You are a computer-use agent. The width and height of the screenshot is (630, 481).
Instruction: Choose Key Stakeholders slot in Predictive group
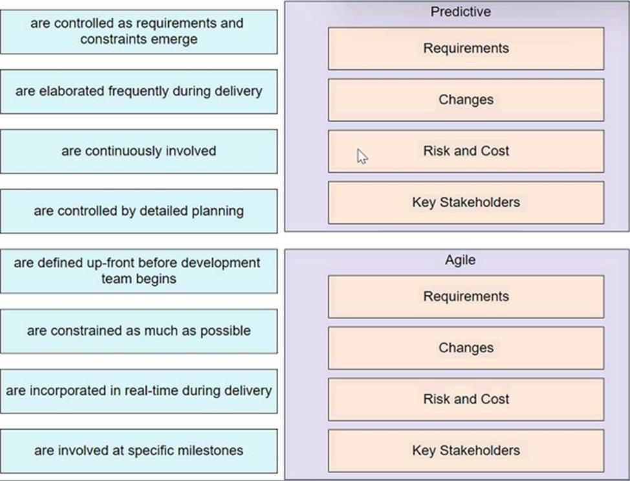click(466, 203)
